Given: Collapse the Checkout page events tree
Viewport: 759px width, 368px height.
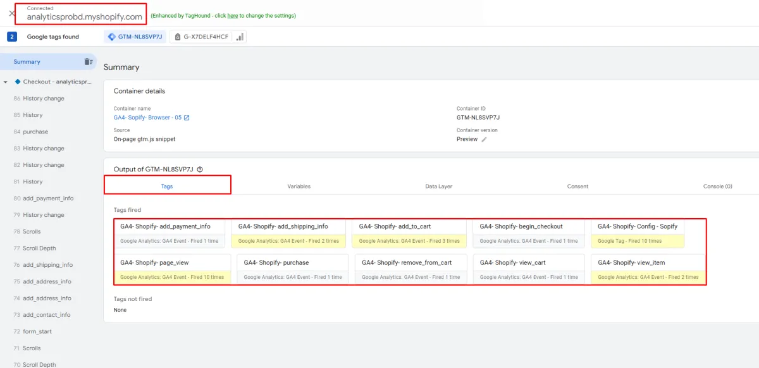Looking at the screenshot, I should [x=6, y=82].
